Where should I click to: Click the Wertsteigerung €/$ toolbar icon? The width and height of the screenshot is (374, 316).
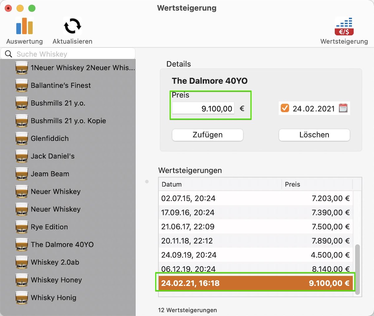344,26
